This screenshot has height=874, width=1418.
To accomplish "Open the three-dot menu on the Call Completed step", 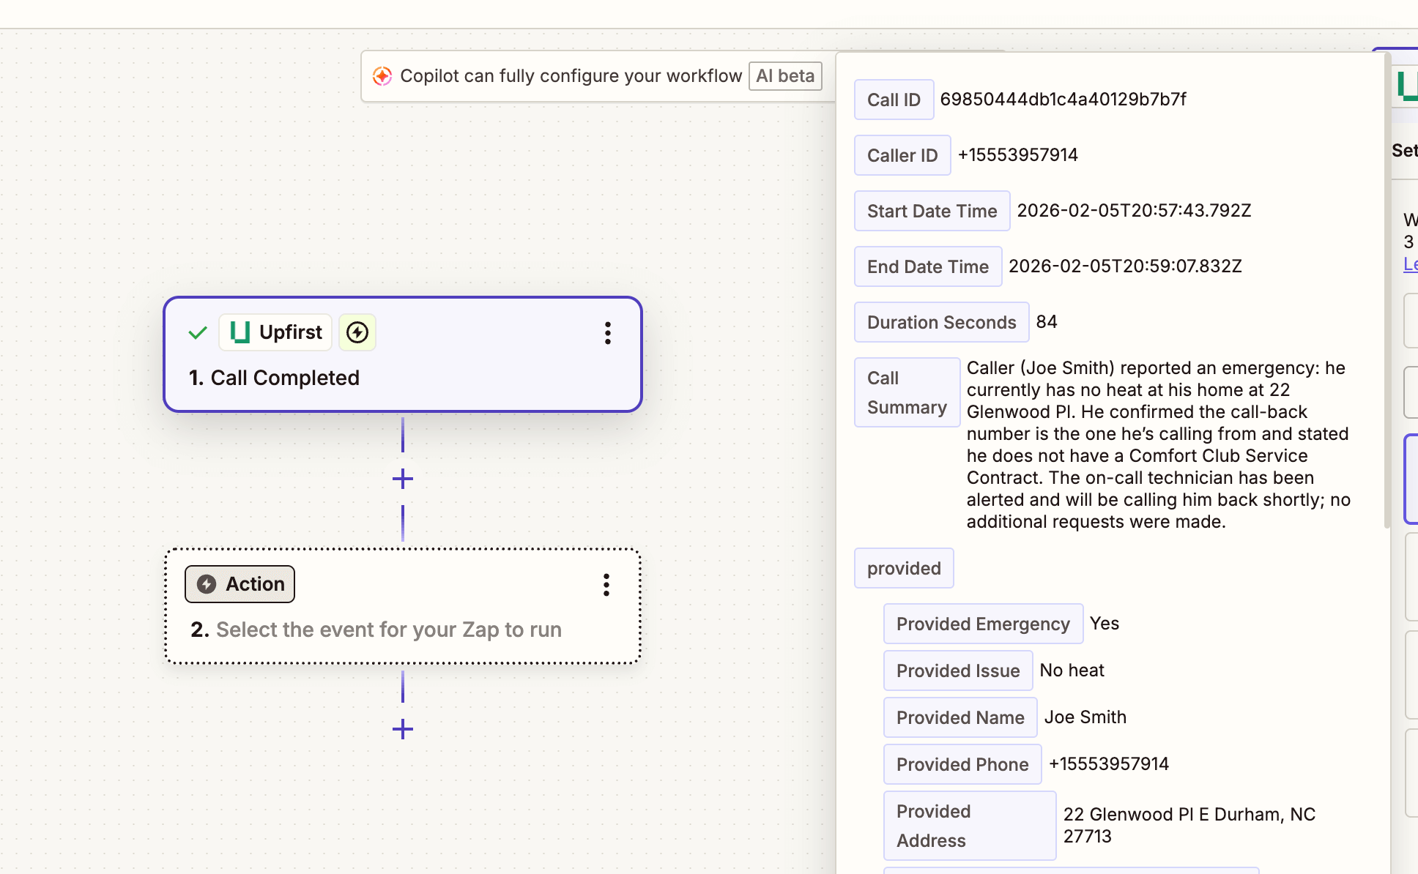I will (x=608, y=333).
